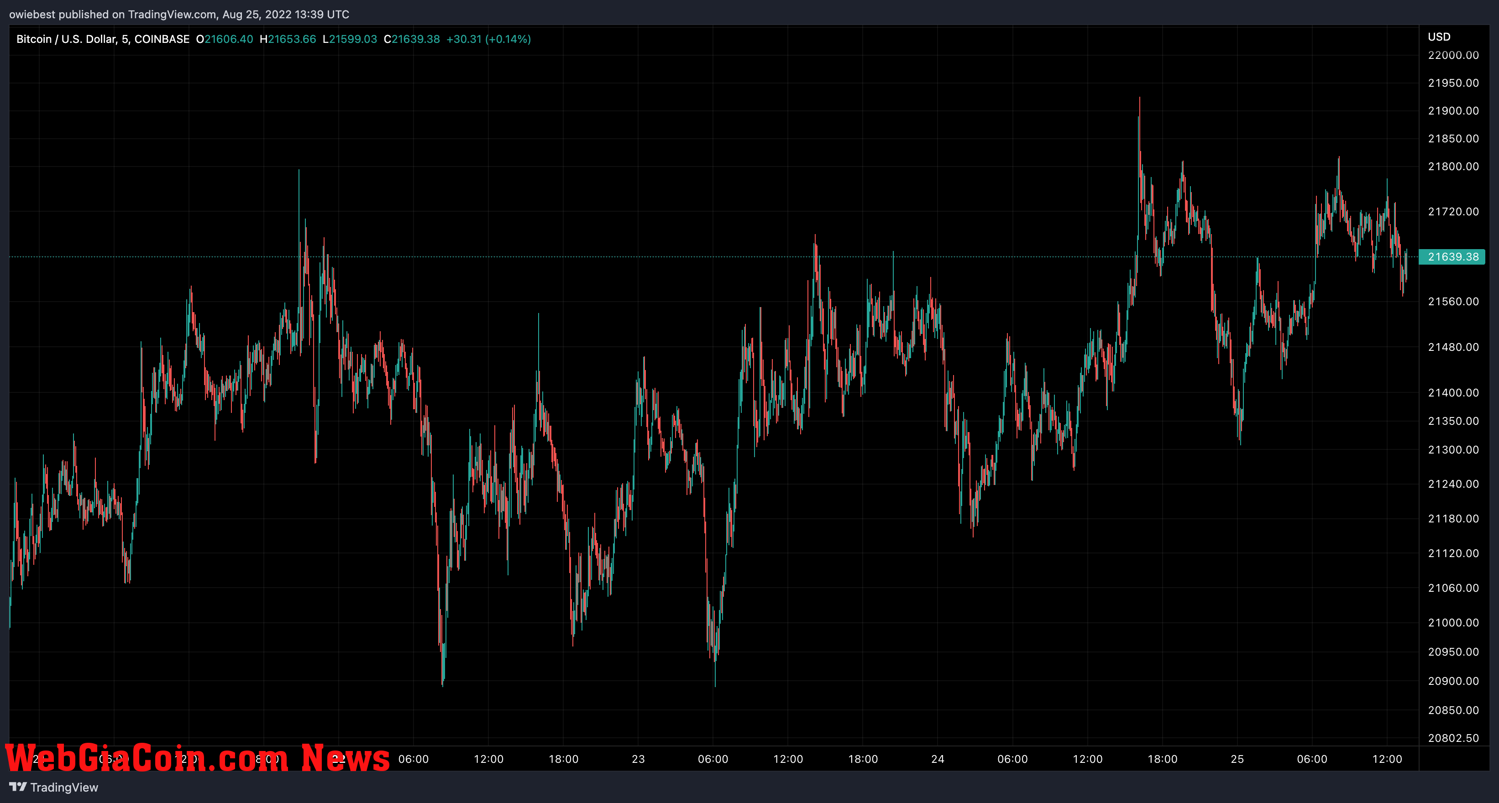Click the 21060.00 price axis label
This screenshot has width=1499, height=803.
(x=1453, y=588)
